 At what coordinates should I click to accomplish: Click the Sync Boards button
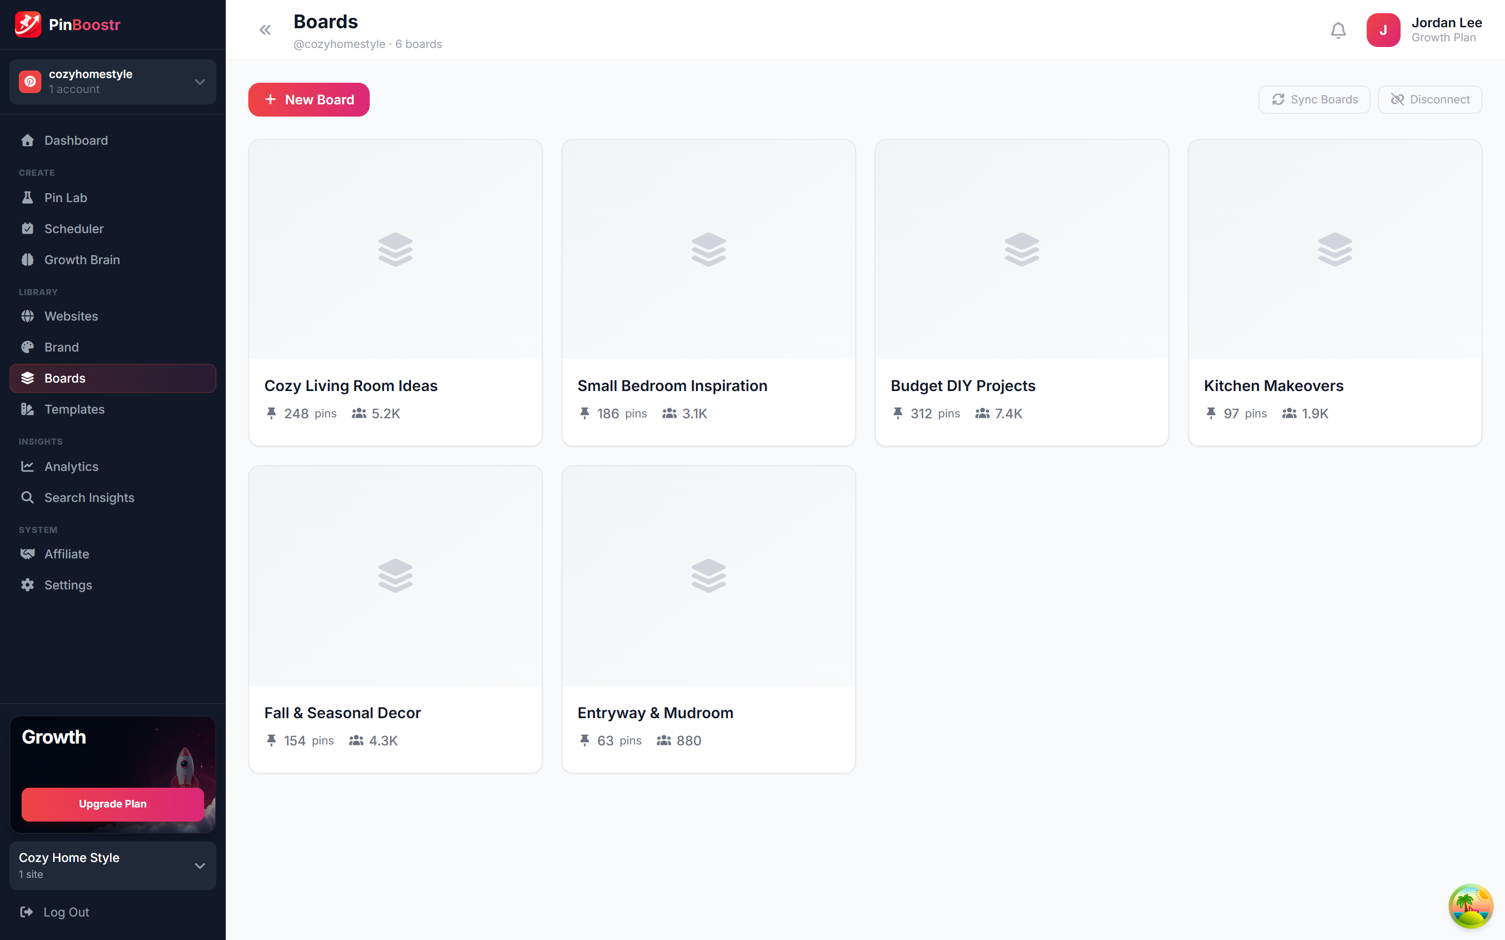[1314, 100]
